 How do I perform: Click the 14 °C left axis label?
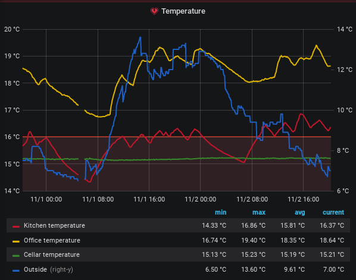12,191
